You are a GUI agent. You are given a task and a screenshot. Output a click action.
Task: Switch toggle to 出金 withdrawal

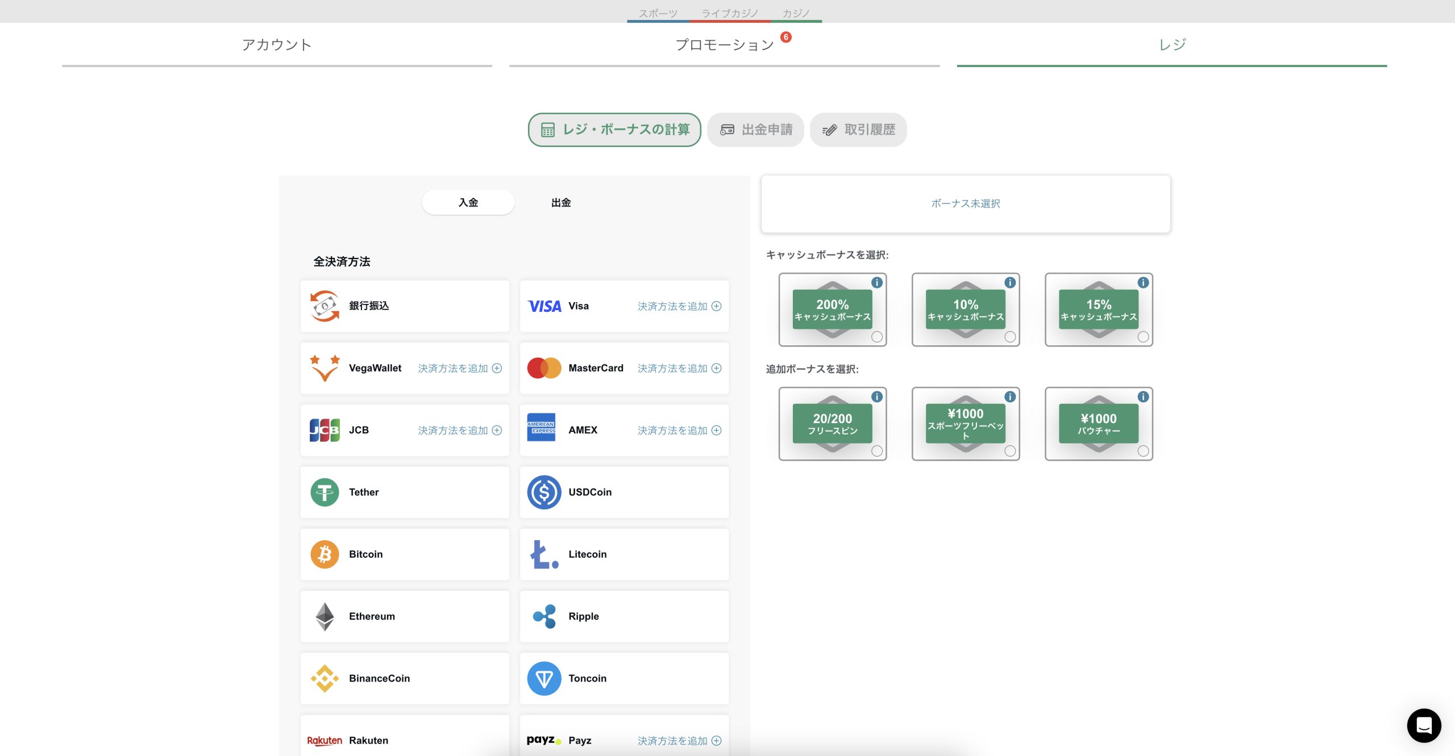point(561,203)
